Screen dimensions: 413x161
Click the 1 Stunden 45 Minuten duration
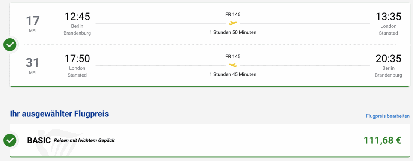[x=233, y=74]
